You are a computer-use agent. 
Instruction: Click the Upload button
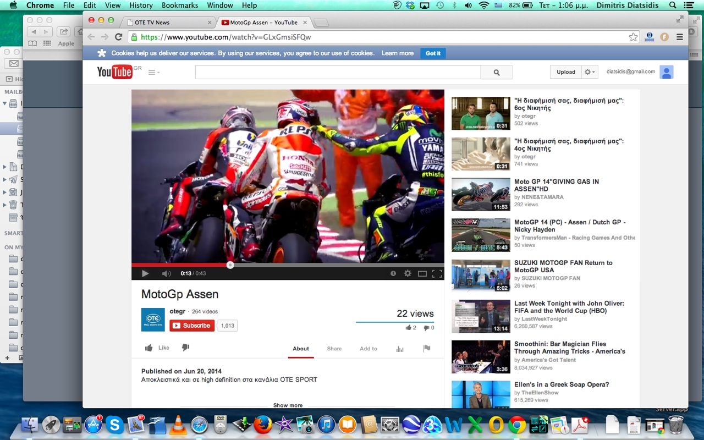[565, 72]
